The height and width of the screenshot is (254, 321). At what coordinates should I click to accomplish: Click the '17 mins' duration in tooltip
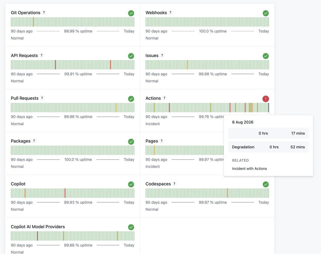[298, 133]
